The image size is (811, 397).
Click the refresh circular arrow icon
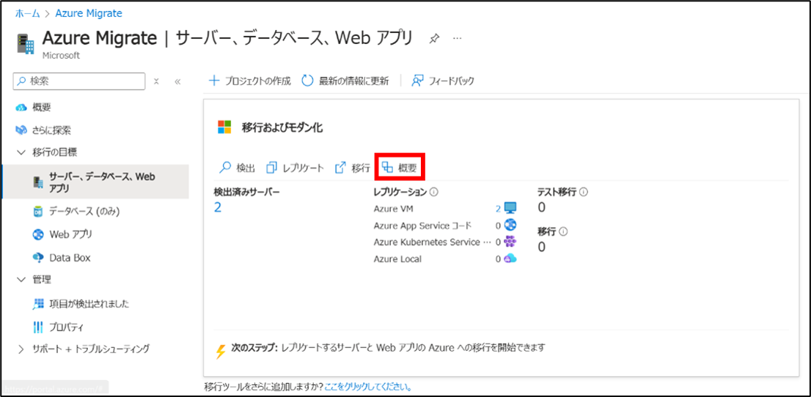(307, 81)
